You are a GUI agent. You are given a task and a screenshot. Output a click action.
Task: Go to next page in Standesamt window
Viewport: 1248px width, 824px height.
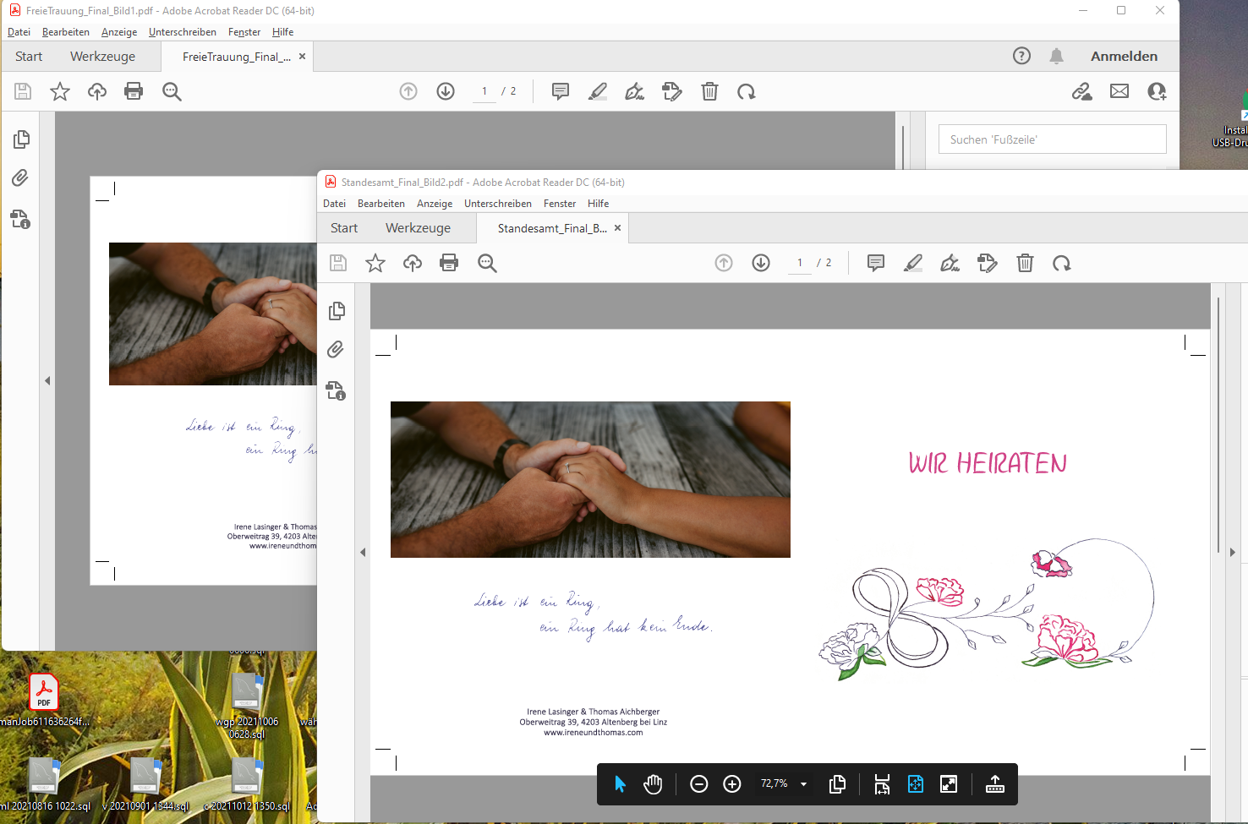coord(761,263)
